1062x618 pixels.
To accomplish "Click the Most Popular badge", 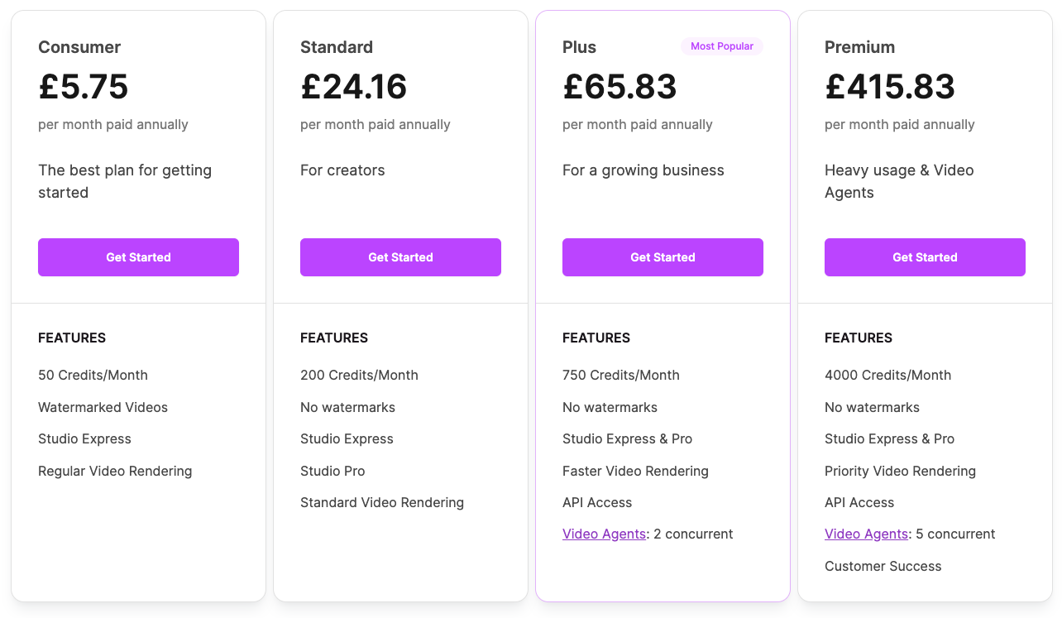I will 721,46.
